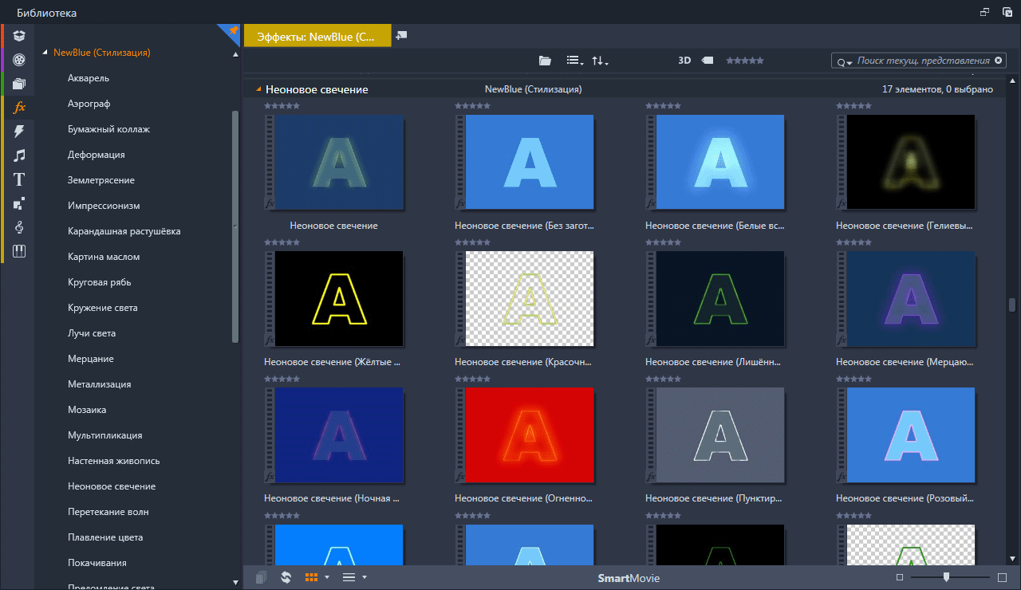1021x590 pixels.
Task: Open the piano keys sidebar icon
Action: pos(19,251)
